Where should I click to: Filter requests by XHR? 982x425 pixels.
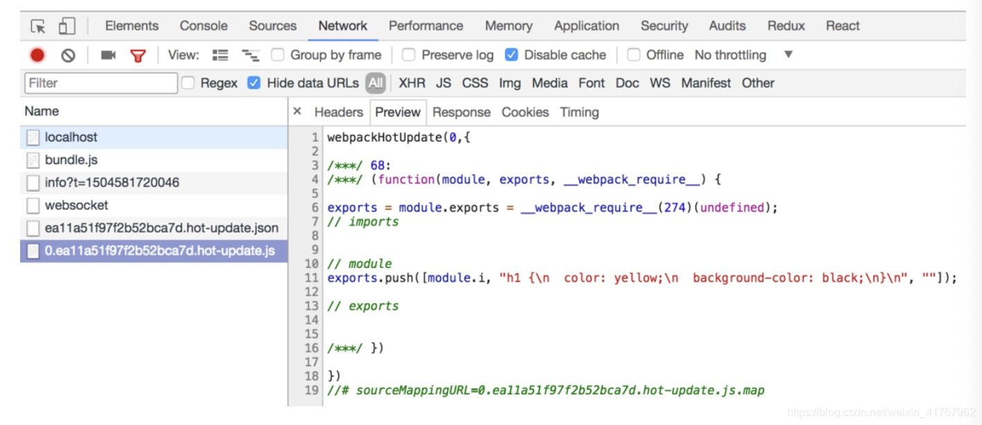pyautogui.click(x=412, y=83)
